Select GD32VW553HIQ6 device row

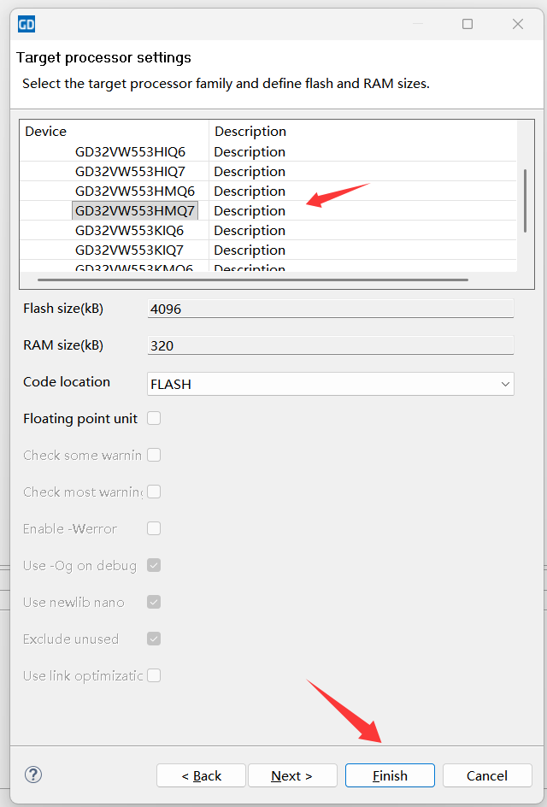click(130, 151)
